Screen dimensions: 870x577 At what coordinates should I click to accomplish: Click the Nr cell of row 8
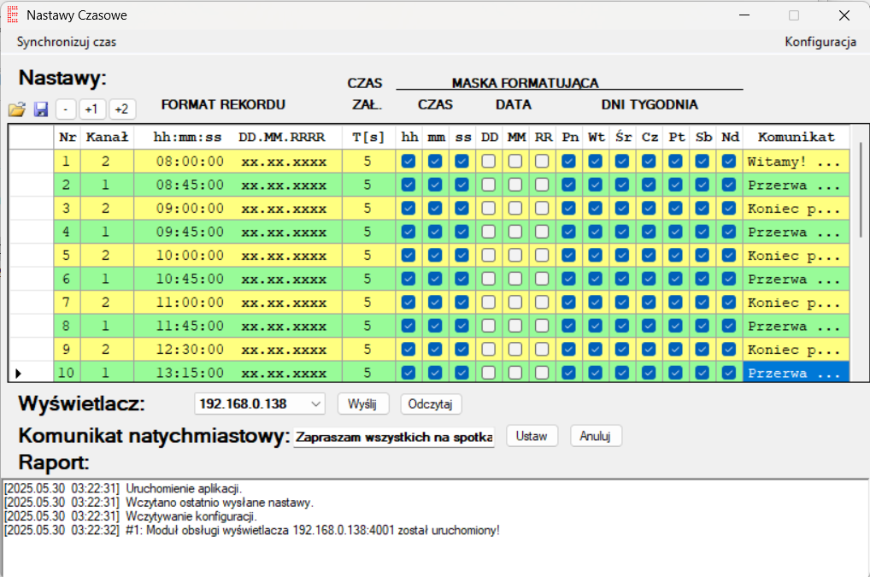click(67, 326)
